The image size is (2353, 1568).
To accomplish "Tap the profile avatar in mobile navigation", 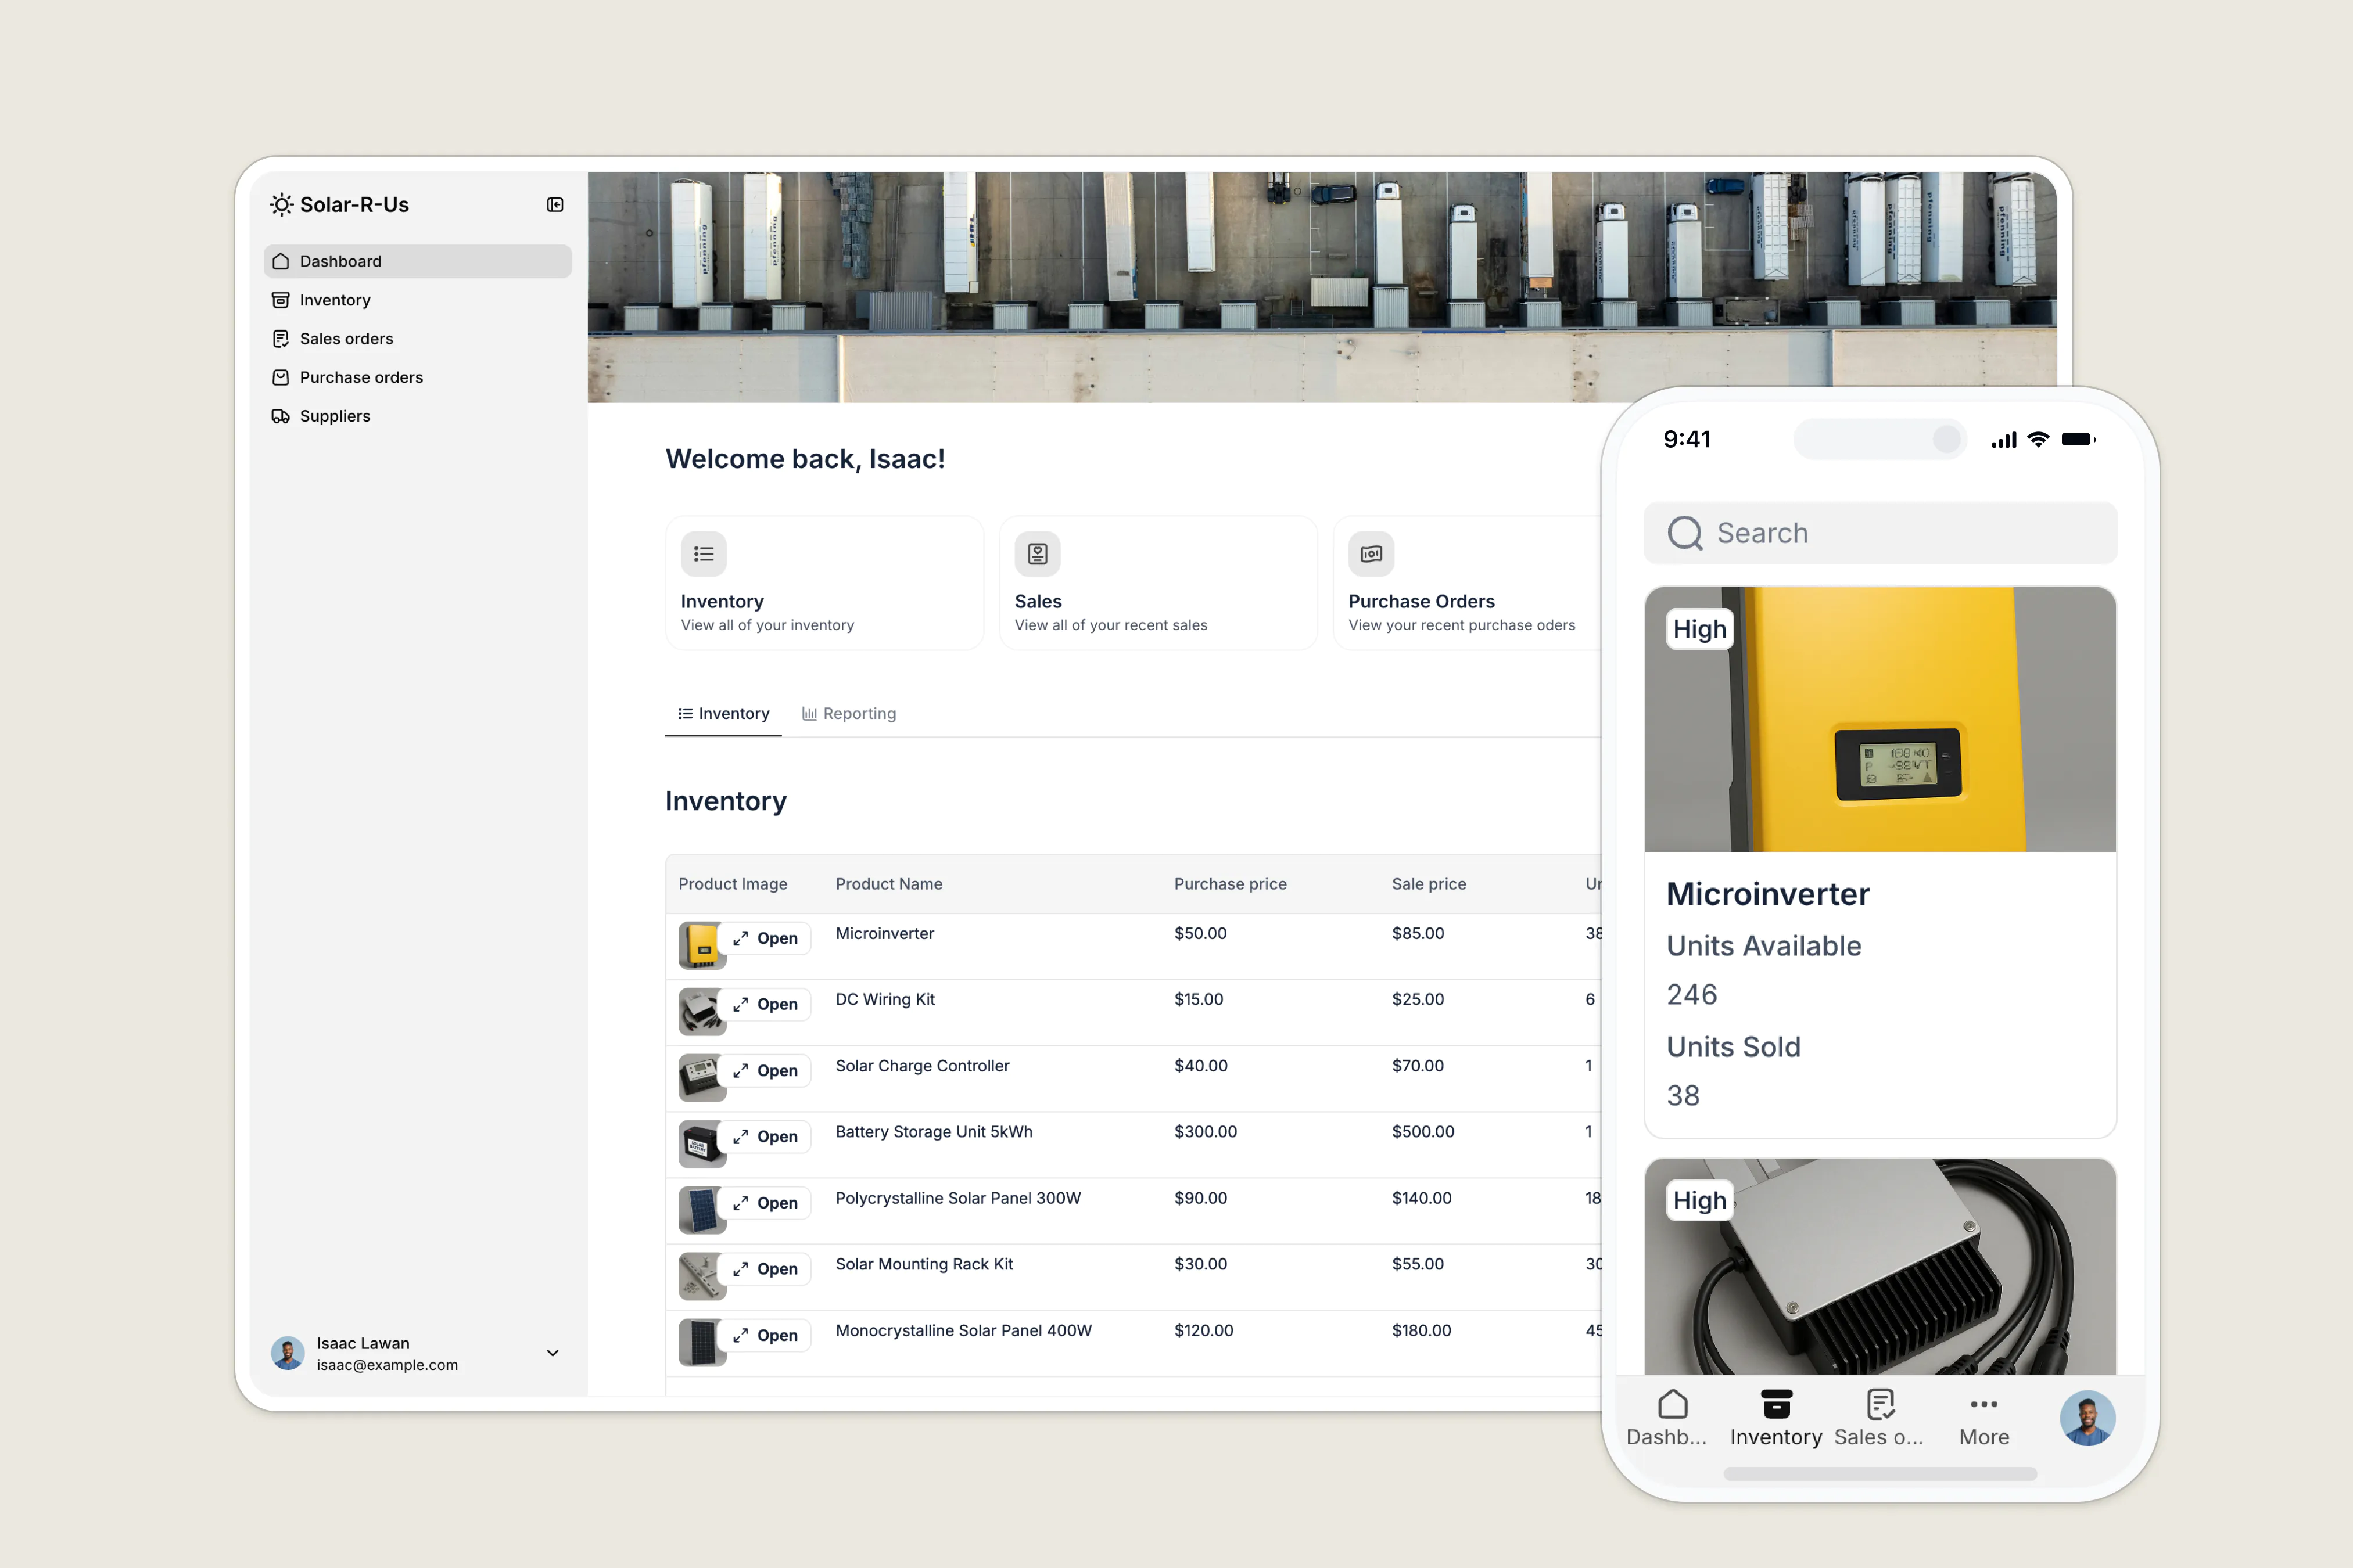I will [x=2087, y=1417].
